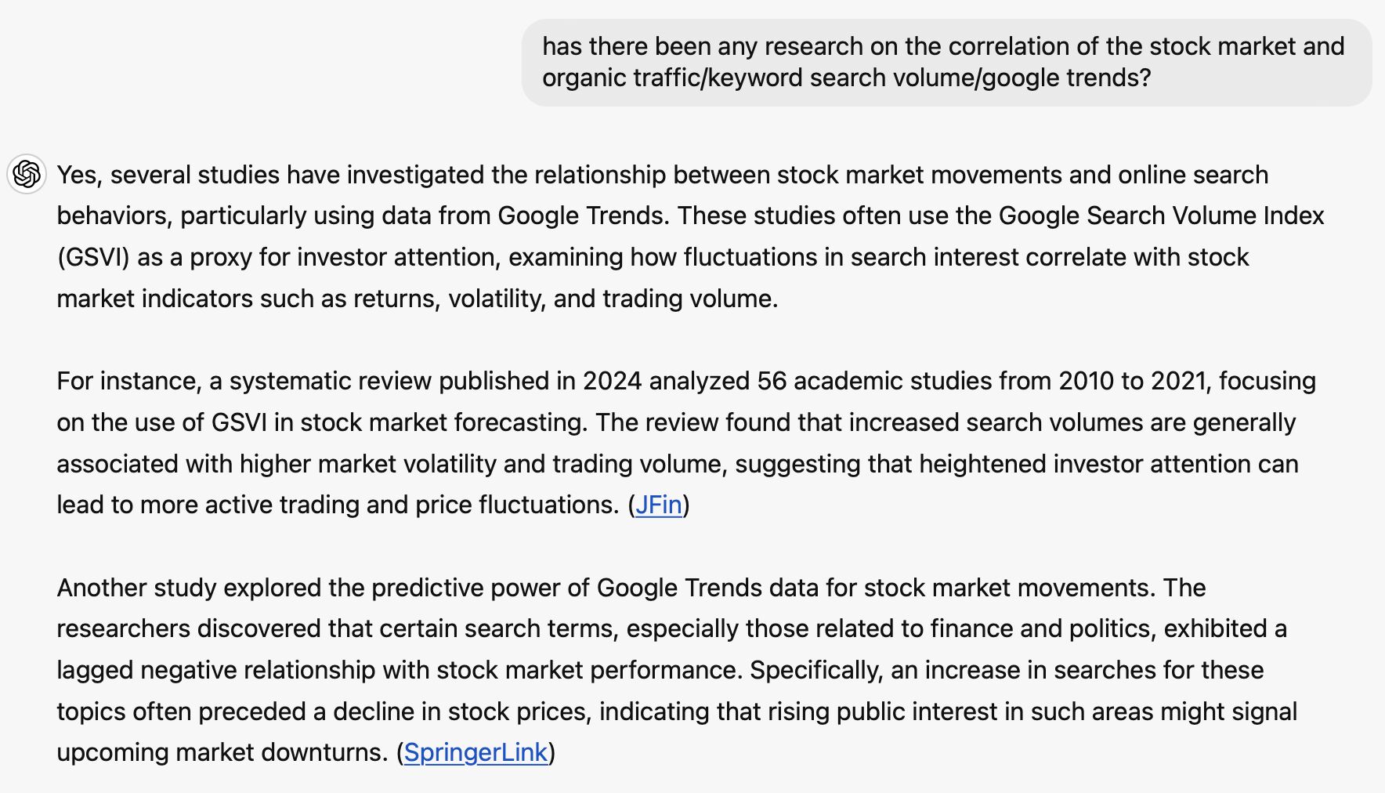Screen dimensions: 1385x793
Task: Open the JFin source link
Action: tap(657, 505)
